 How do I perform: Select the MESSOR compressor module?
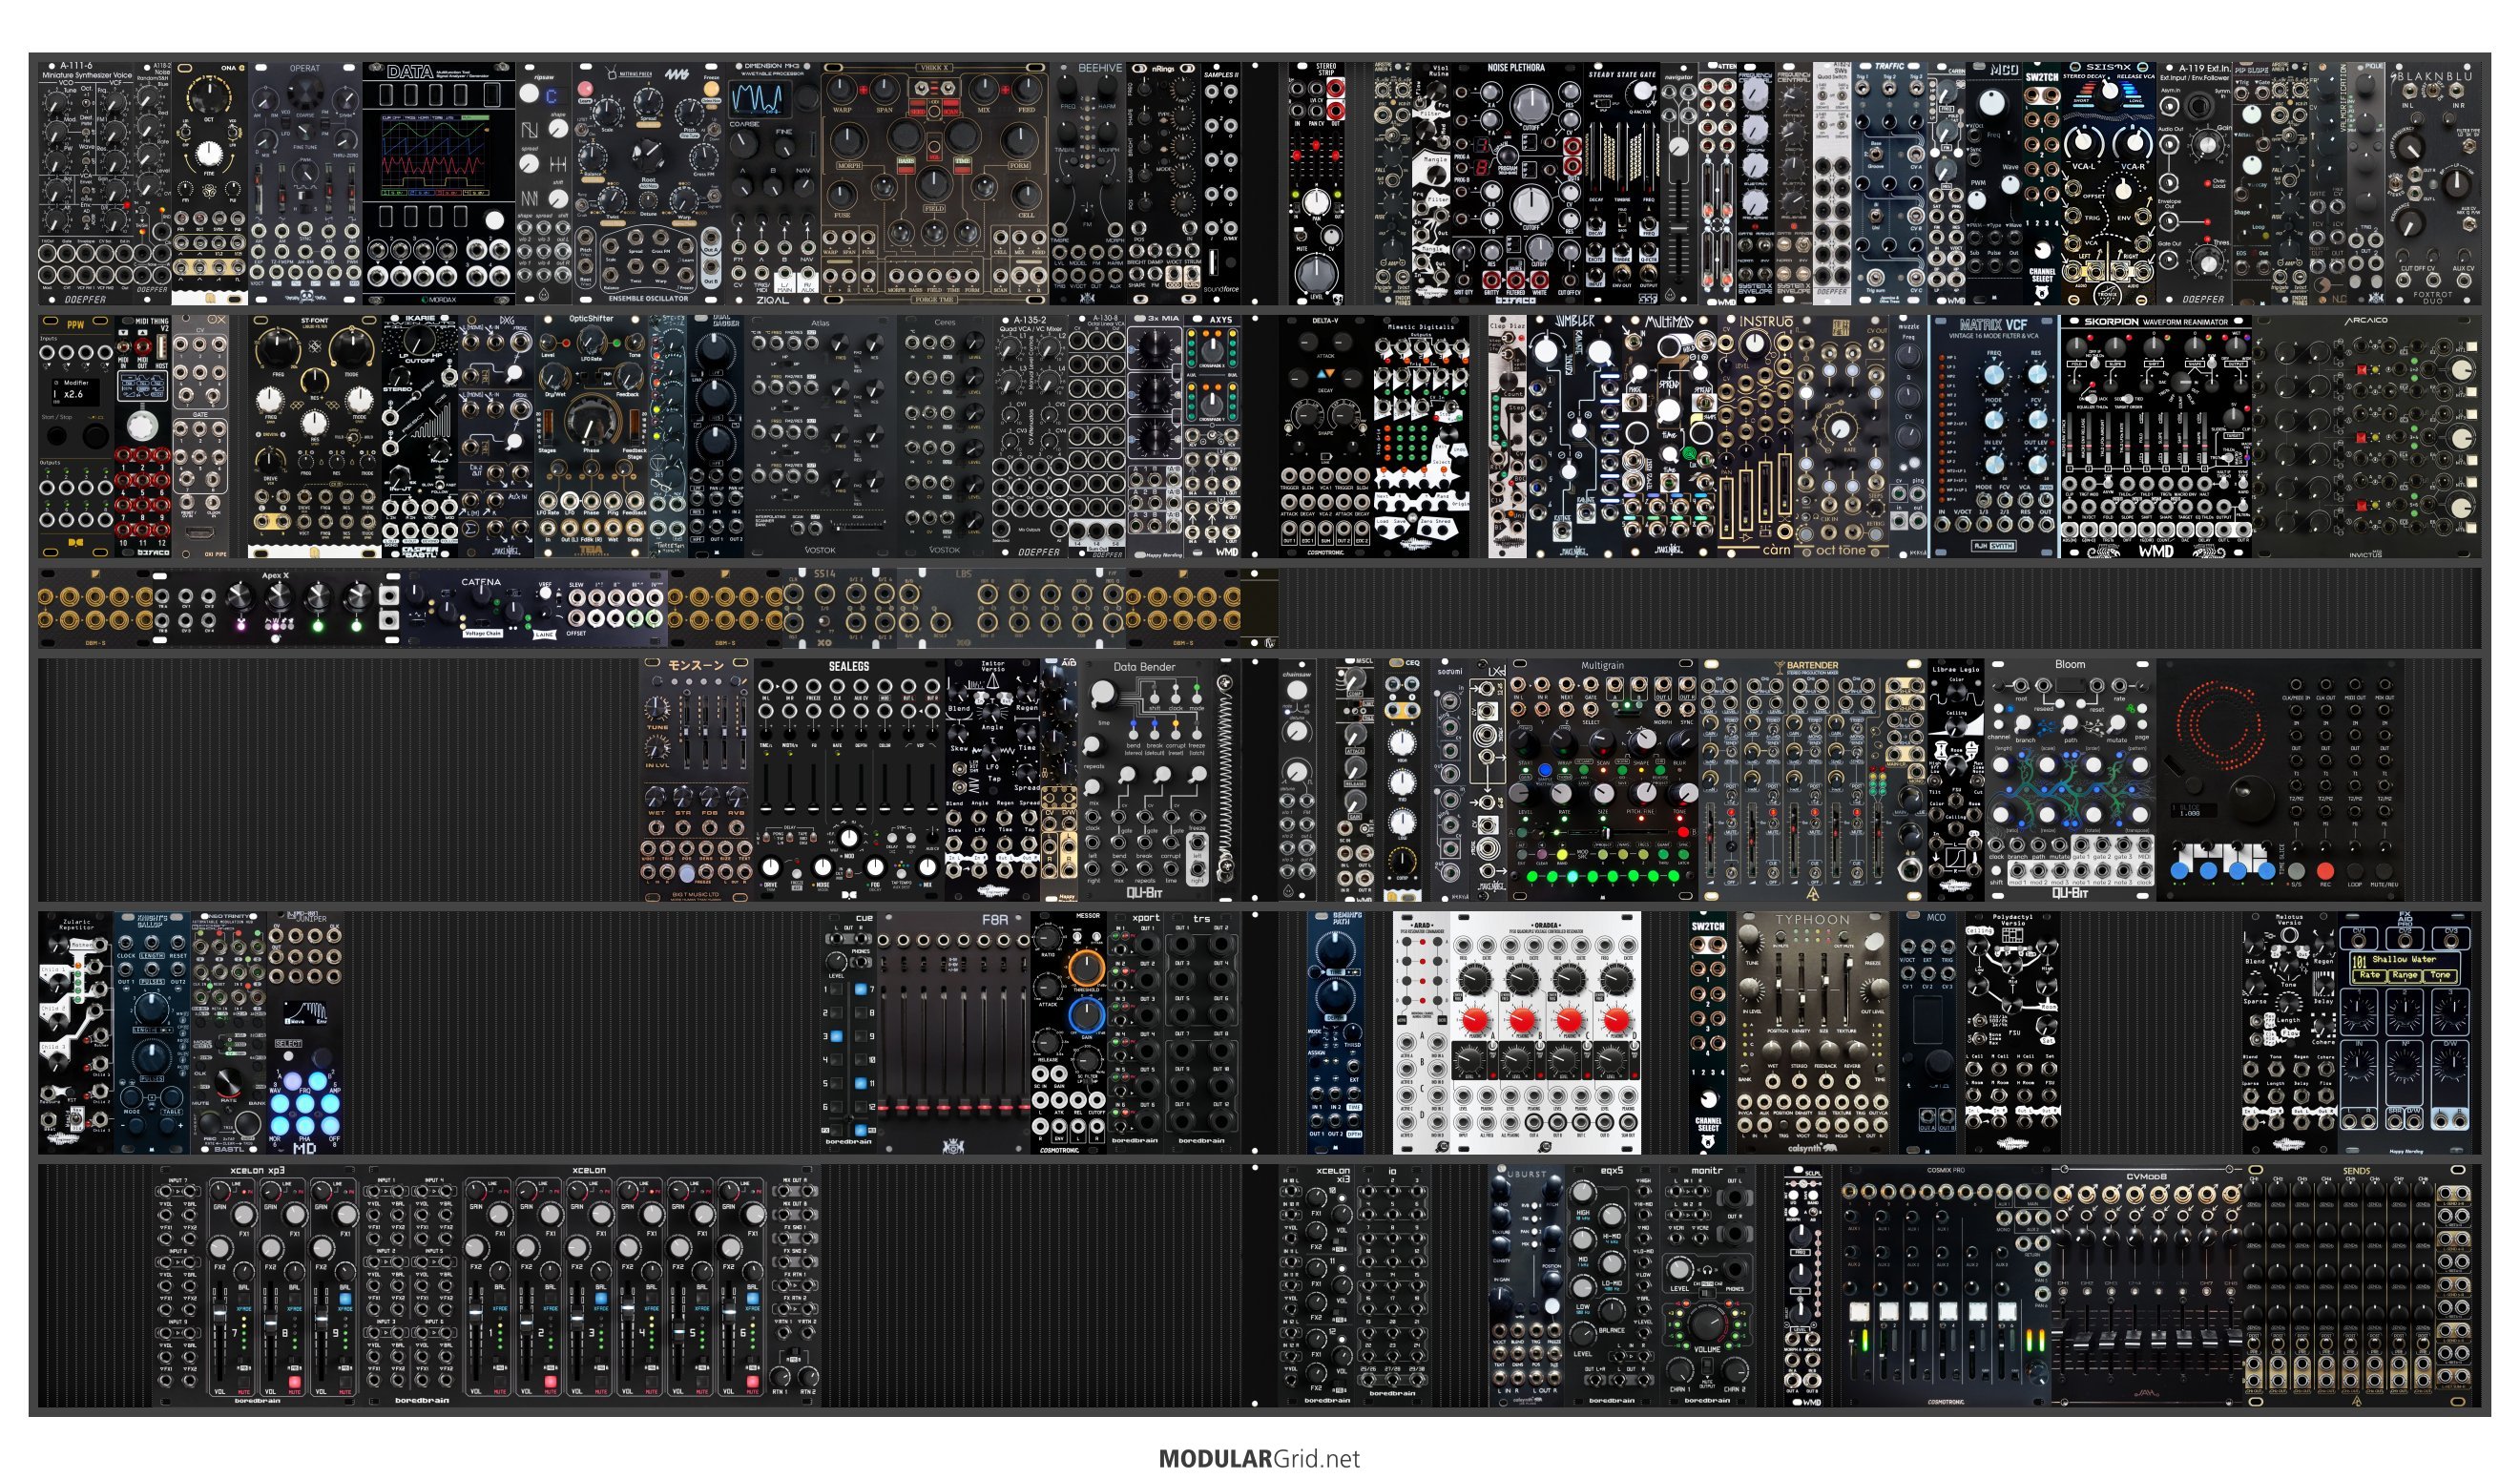click(x=1069, y=1033)
